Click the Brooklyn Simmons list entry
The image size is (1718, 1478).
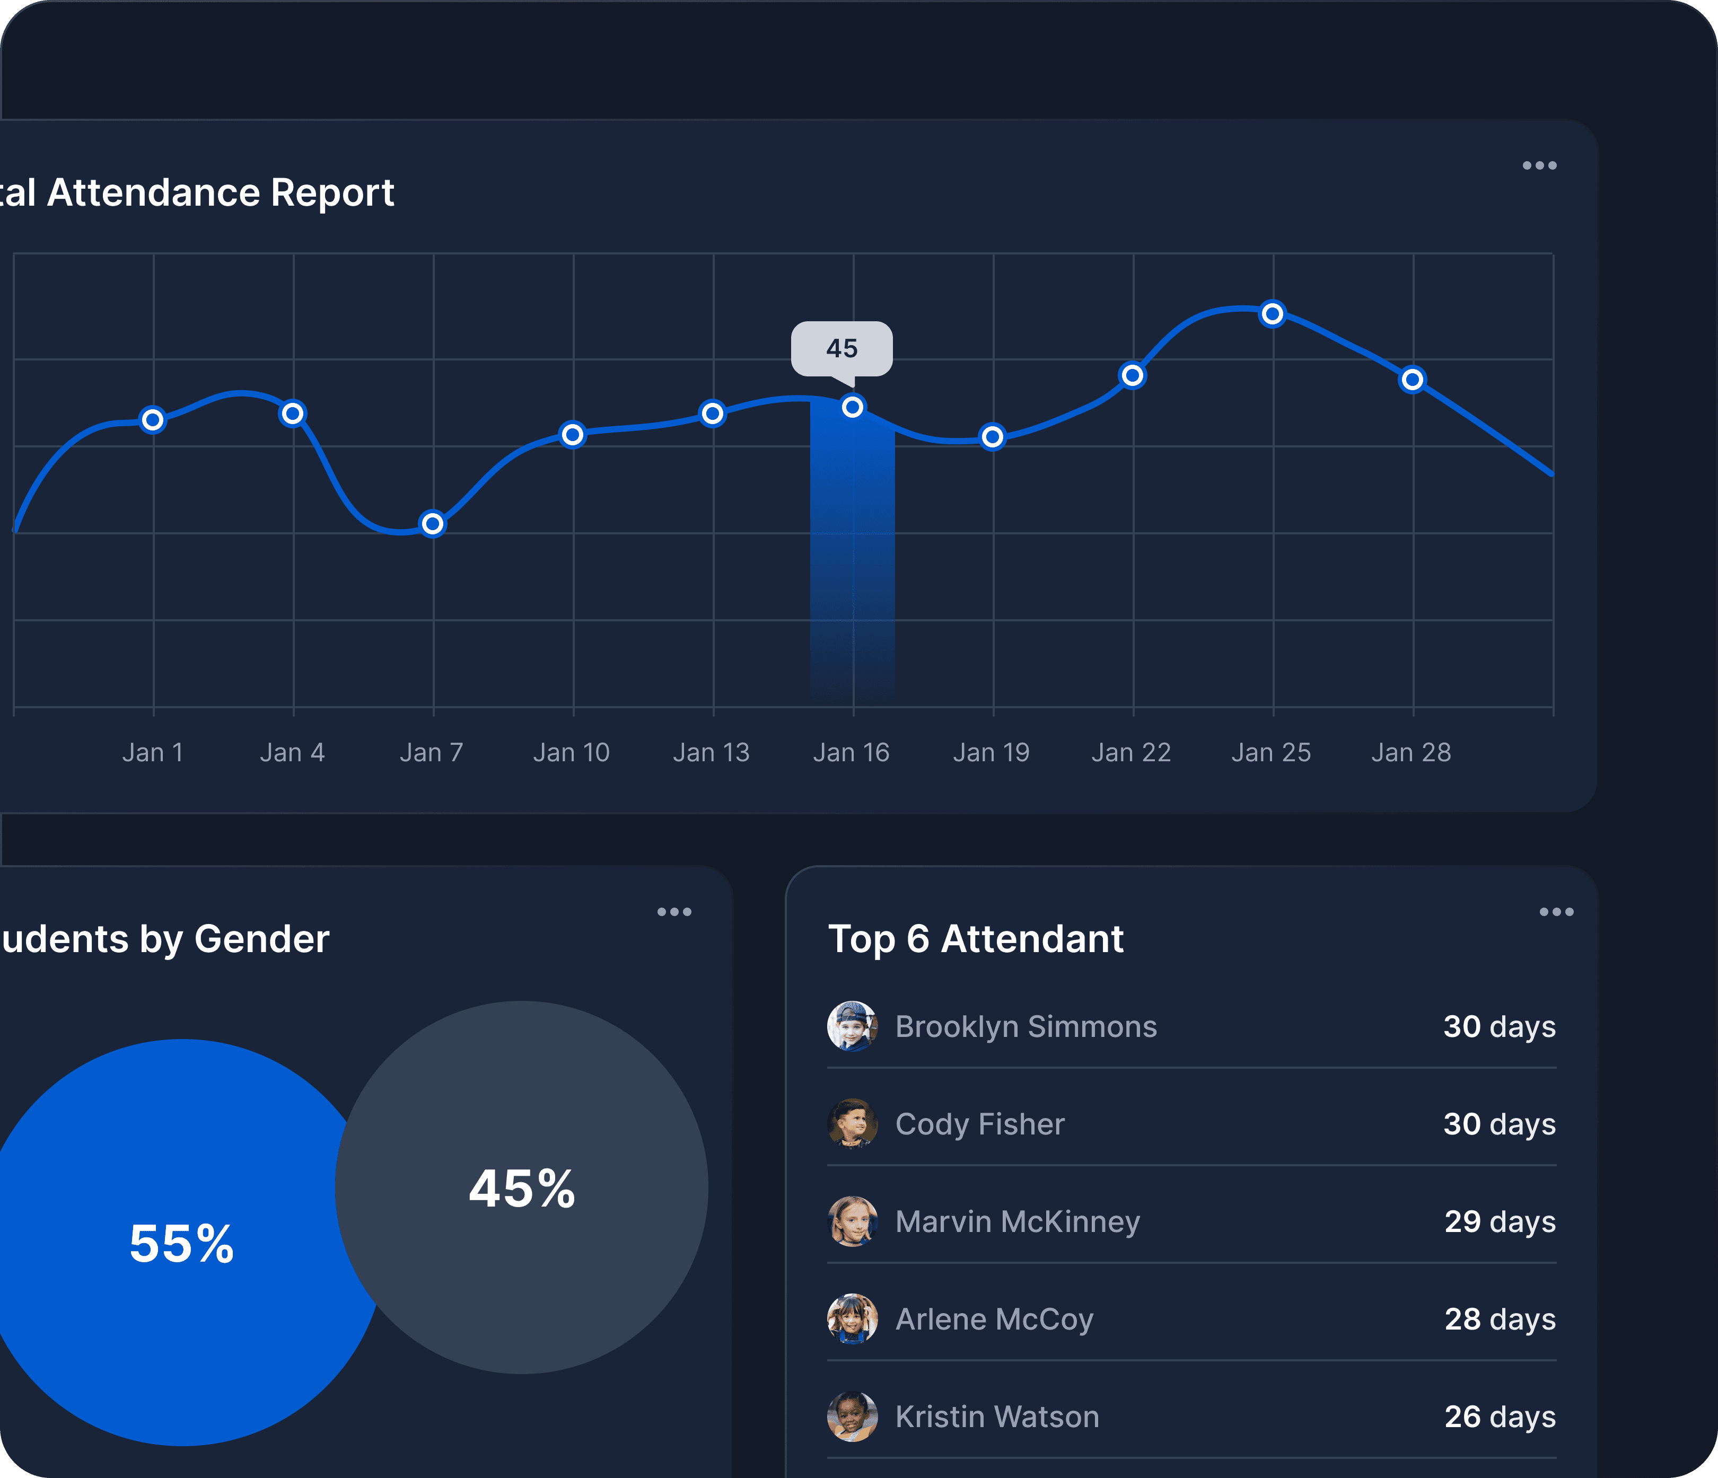click(x=1025, y=1025)
